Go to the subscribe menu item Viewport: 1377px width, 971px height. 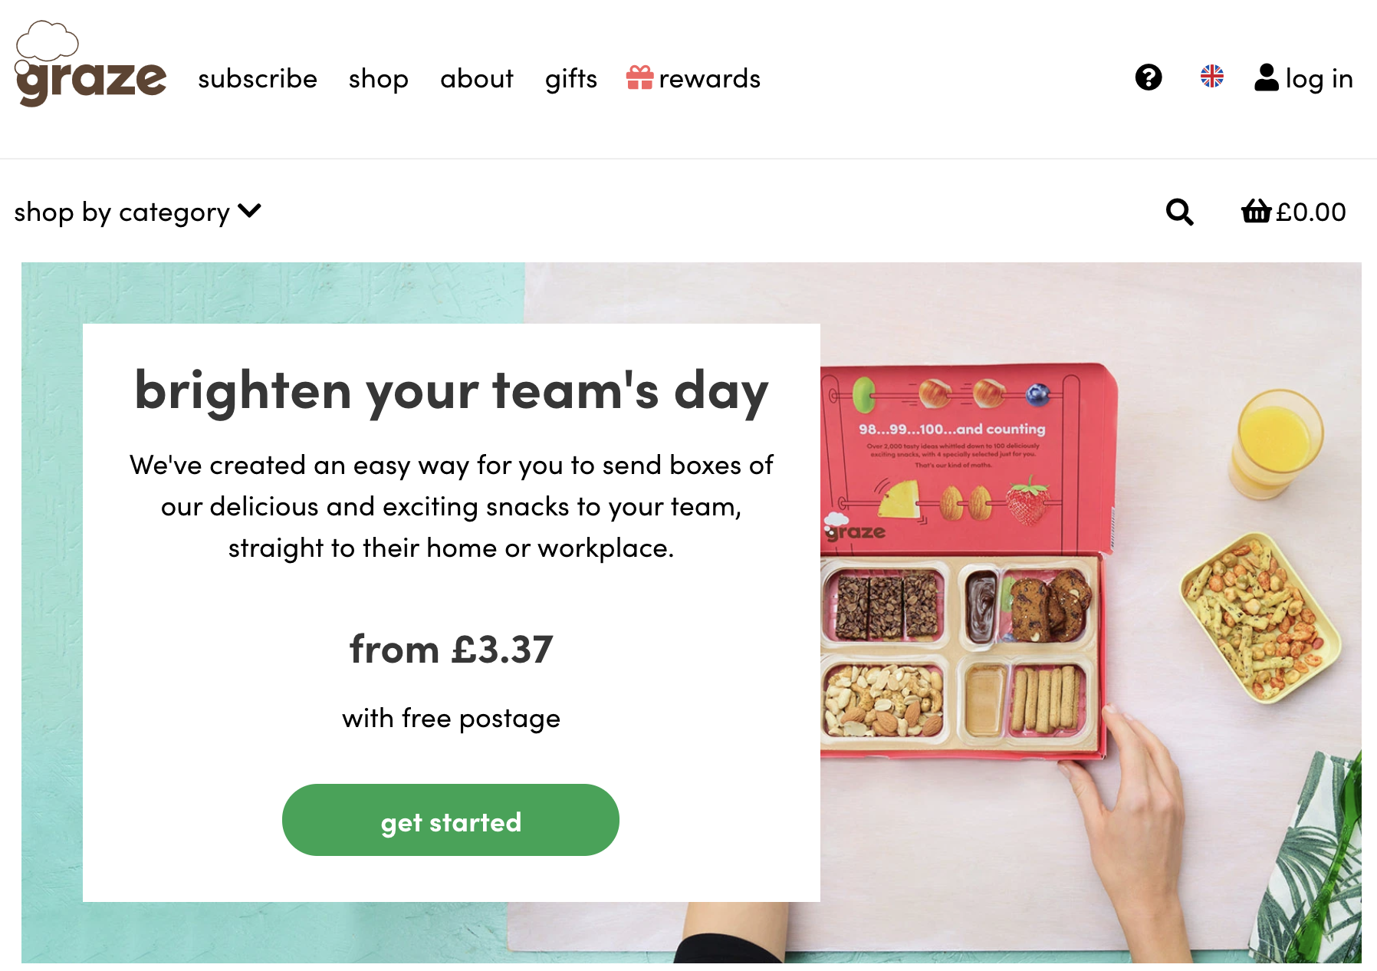[x=258, y=78]
